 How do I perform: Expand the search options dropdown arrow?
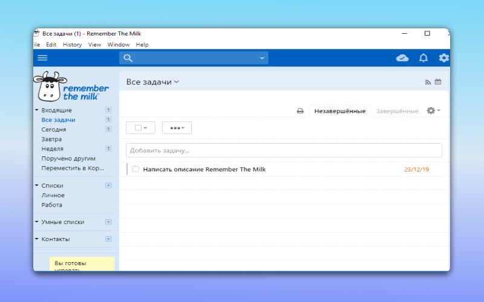click(x=262, y=58)
